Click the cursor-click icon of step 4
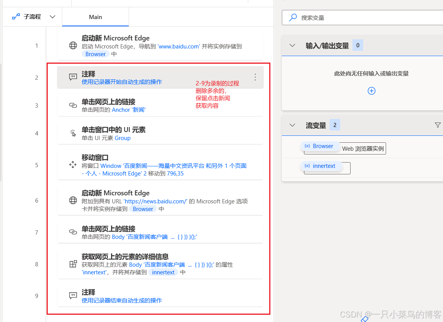The width and height of the screenshot is (443, 322). [73, 133]
